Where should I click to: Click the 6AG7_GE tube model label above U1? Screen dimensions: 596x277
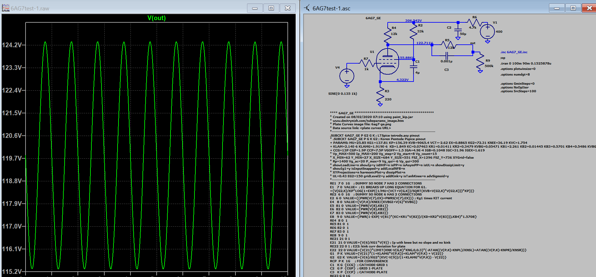(373, 18)
